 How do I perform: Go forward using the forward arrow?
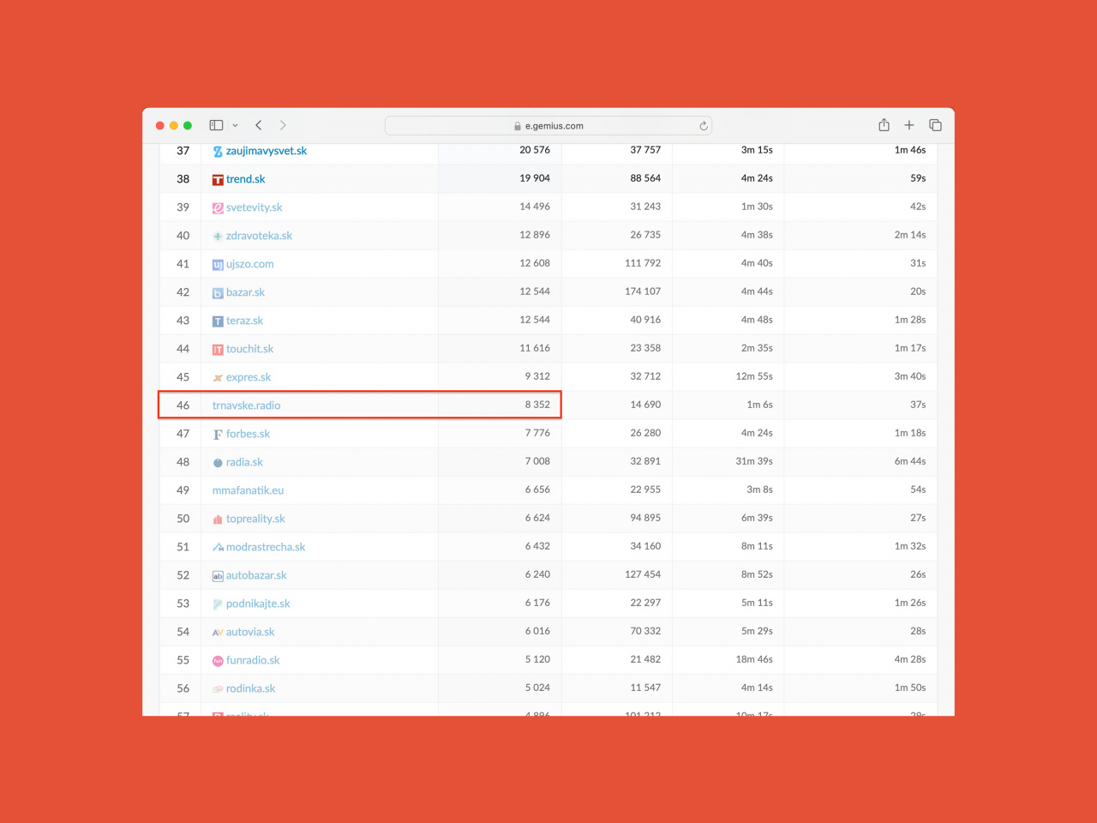(x=283, y=125)
